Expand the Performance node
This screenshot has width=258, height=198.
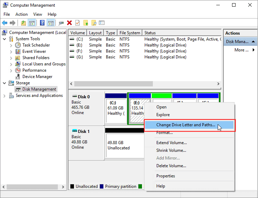click(x=11, y=71)
